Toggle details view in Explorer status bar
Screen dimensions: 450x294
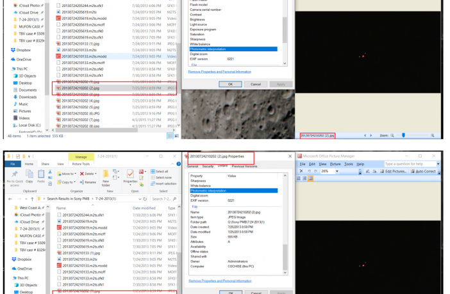(170, 136)
